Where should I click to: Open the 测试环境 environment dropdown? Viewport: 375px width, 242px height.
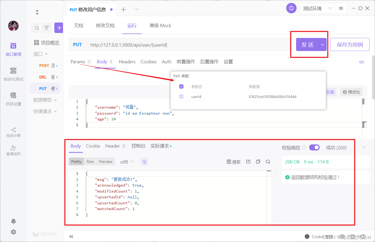coord(317,8)
